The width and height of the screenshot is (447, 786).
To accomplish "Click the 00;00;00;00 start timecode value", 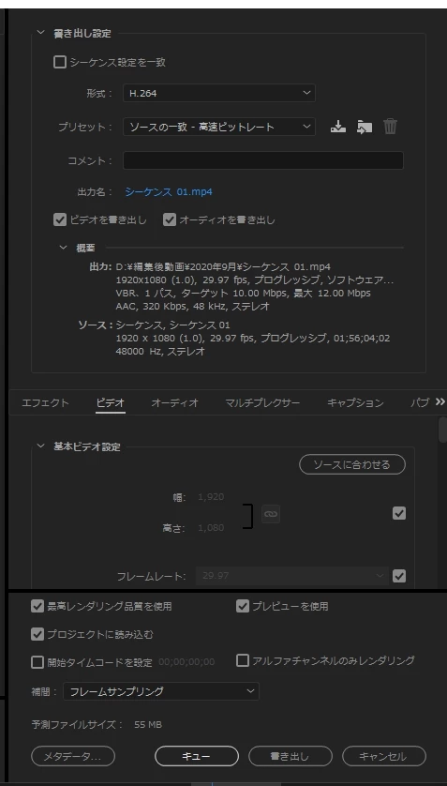I will (x=186, y=662).
